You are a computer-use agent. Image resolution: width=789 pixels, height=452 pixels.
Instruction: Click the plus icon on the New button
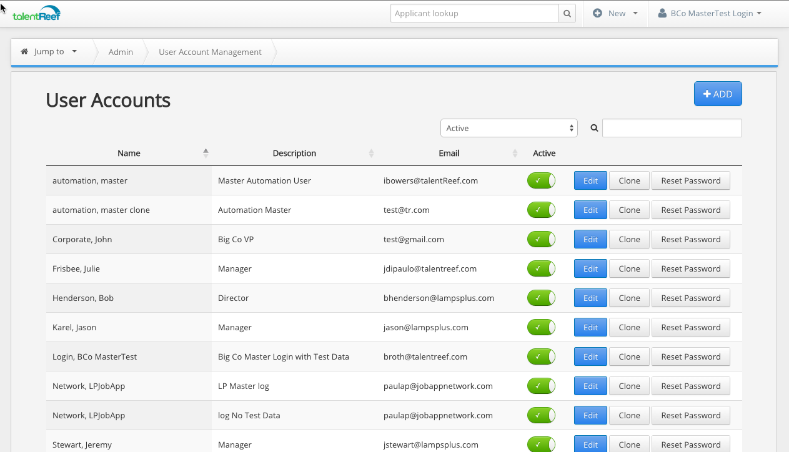point(598,12)
